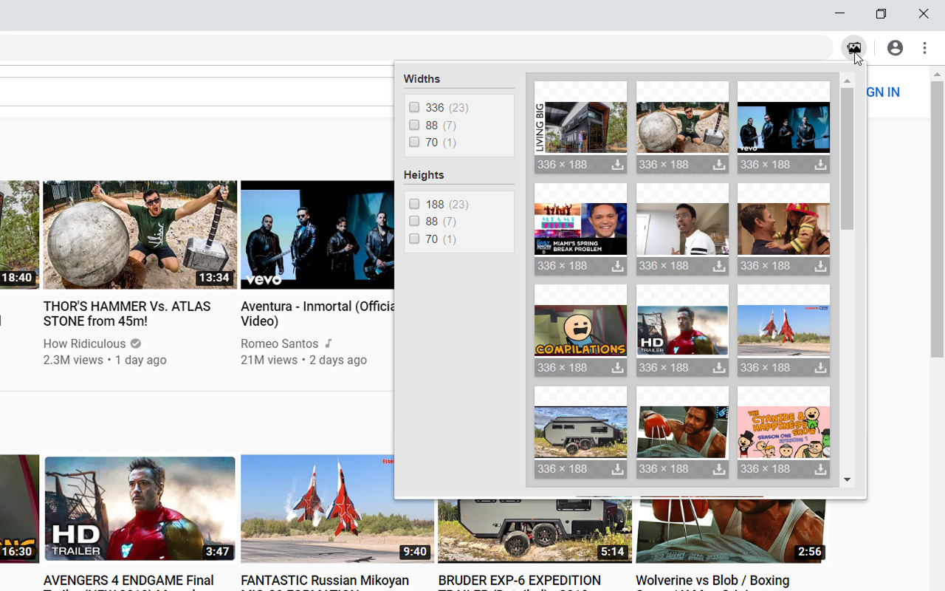Close the Chrome window
Image resolution: width=945 pixels, height=591 pixels.
923,13
